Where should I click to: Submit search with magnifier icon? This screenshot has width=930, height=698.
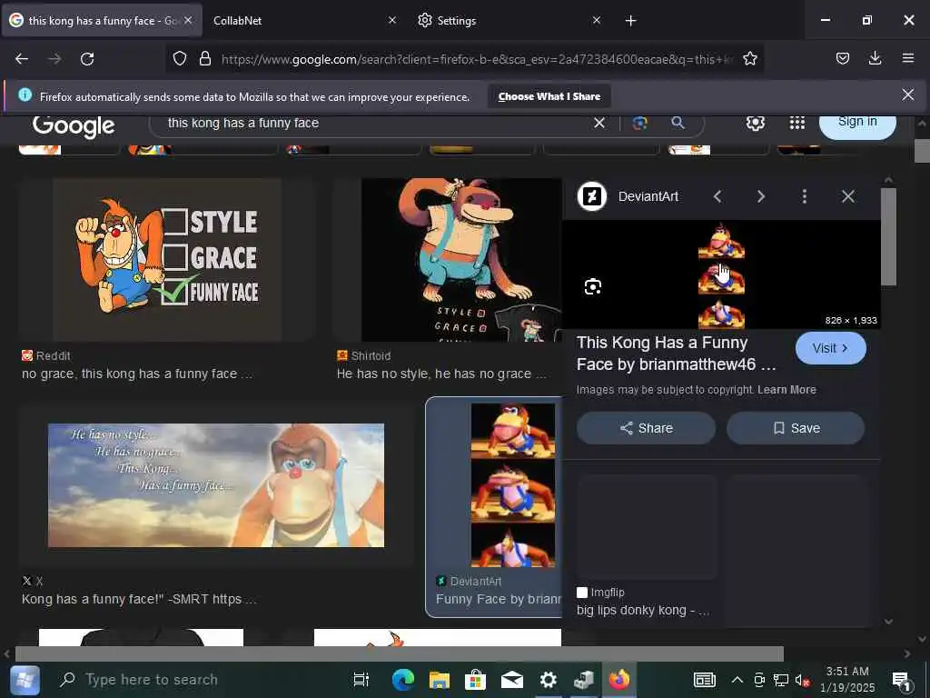pyautogui.click(x=678, y=123)
